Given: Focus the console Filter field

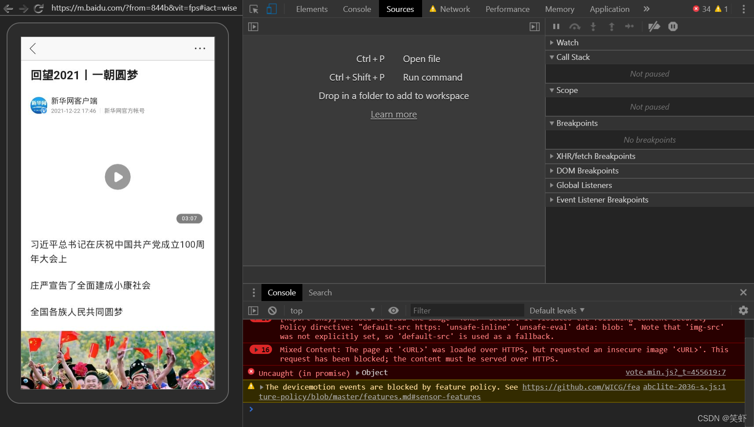Looking at the screenshot, I should 467,311.
